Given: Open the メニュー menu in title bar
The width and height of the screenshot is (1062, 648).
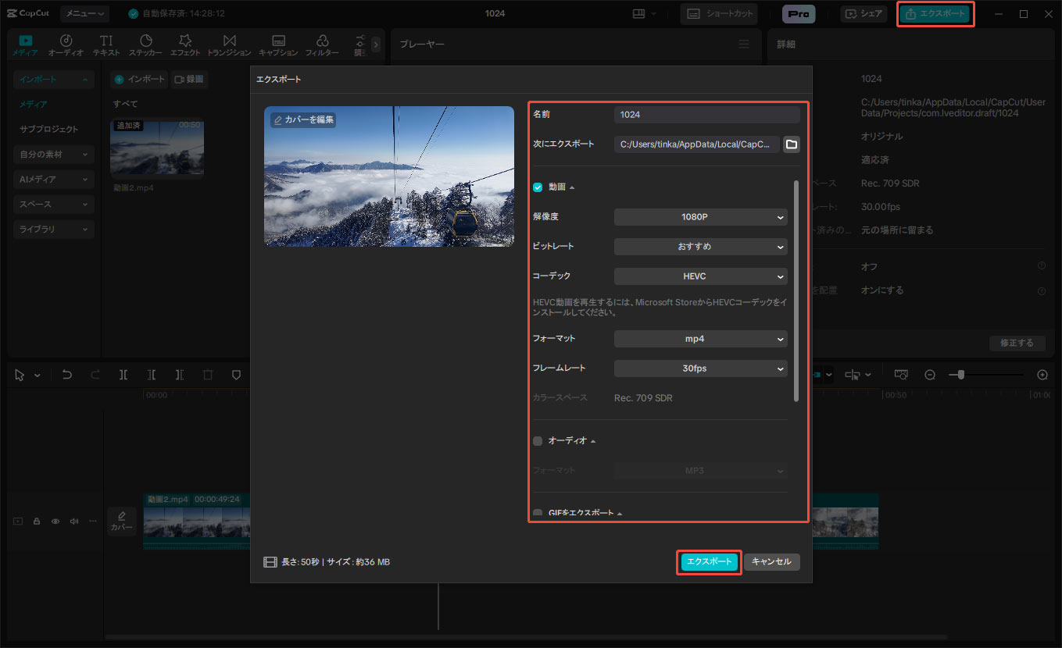Looking at the screenshot, I should (85, 13).
